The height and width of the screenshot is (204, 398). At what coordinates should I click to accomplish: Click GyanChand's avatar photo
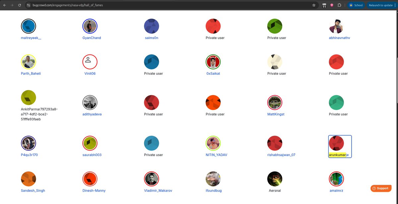pos(90,26)
